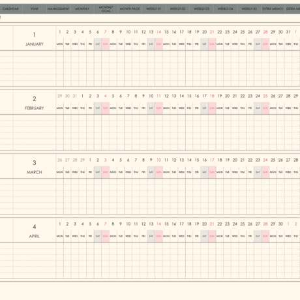Click SAT label under March 16
The height and width of the screenshot is (300, 300).
click(x=204, y=172)
